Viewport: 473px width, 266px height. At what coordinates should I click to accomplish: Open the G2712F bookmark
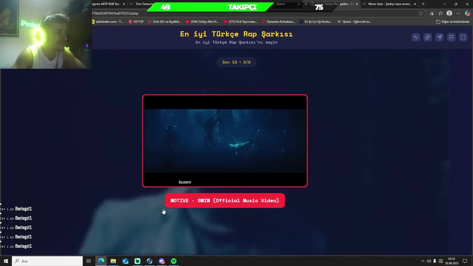(x=136, y=22)
